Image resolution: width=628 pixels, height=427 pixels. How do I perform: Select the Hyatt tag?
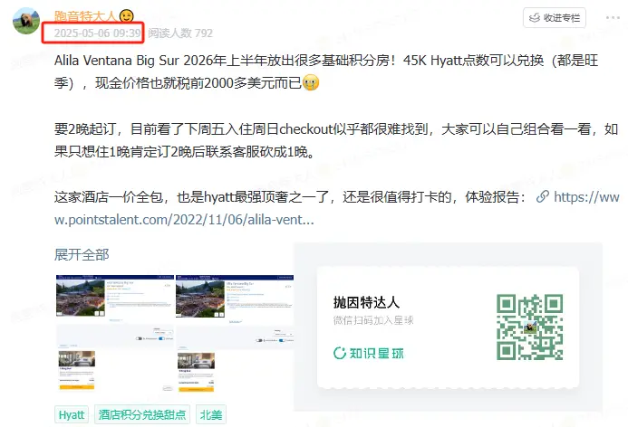tap(72, 414)
